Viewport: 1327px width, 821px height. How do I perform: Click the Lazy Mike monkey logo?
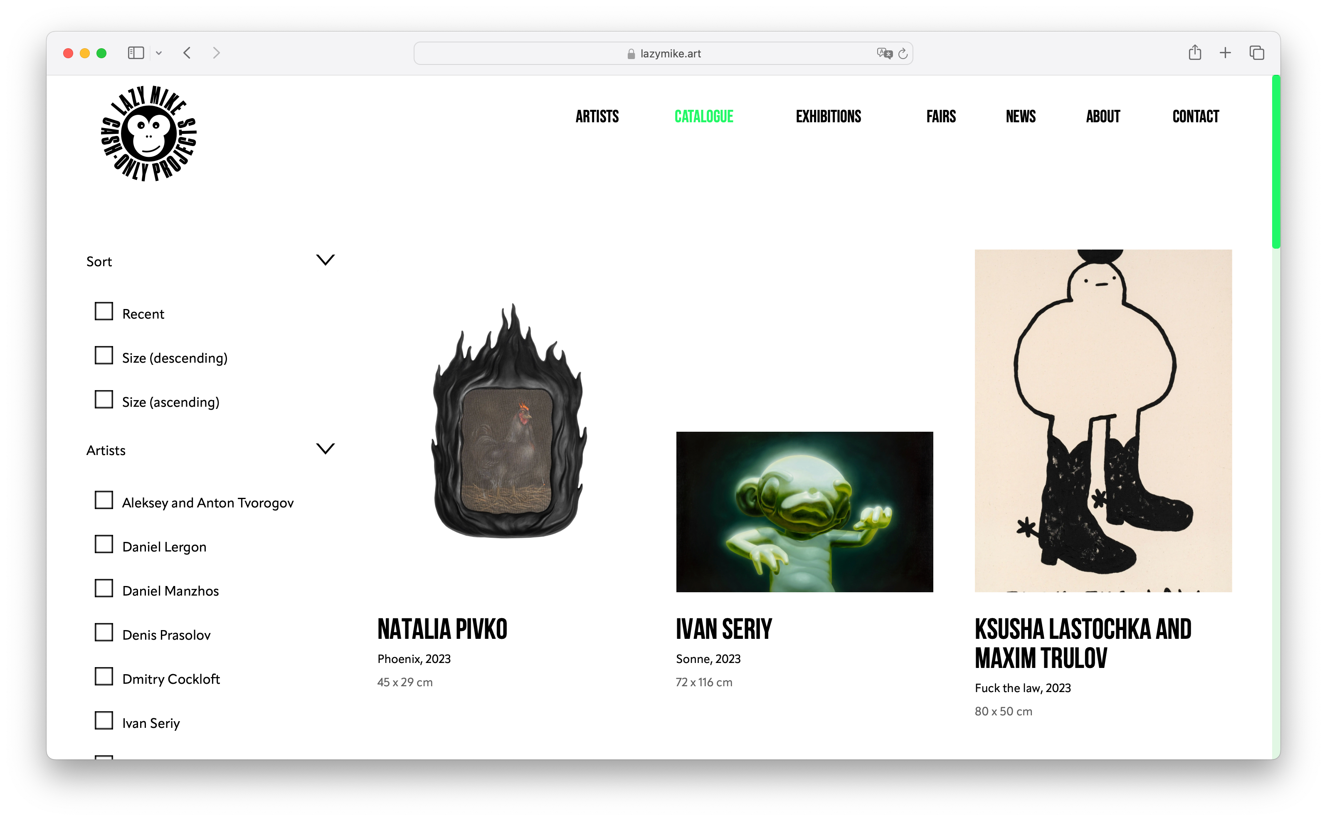tap(148, 134)
